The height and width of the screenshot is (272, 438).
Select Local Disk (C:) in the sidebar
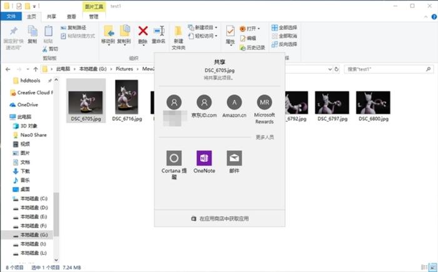pos(30,199)
